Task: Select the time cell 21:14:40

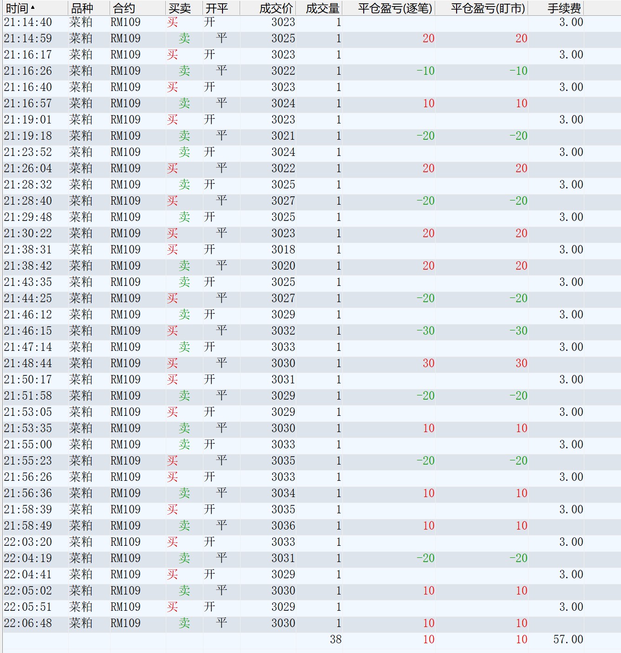Action: pos(28,22)
